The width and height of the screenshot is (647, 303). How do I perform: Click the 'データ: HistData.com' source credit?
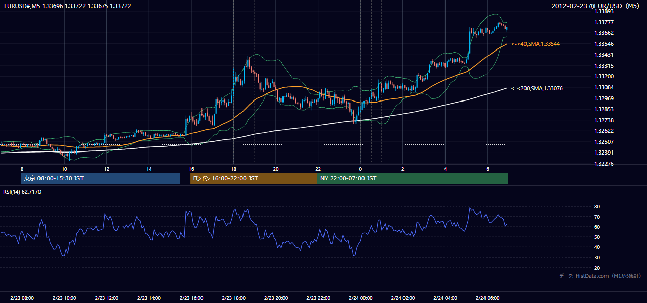(600, 276)
